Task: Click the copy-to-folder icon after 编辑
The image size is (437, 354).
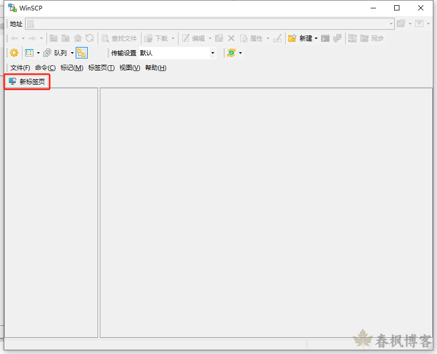Action: [219, 38]
